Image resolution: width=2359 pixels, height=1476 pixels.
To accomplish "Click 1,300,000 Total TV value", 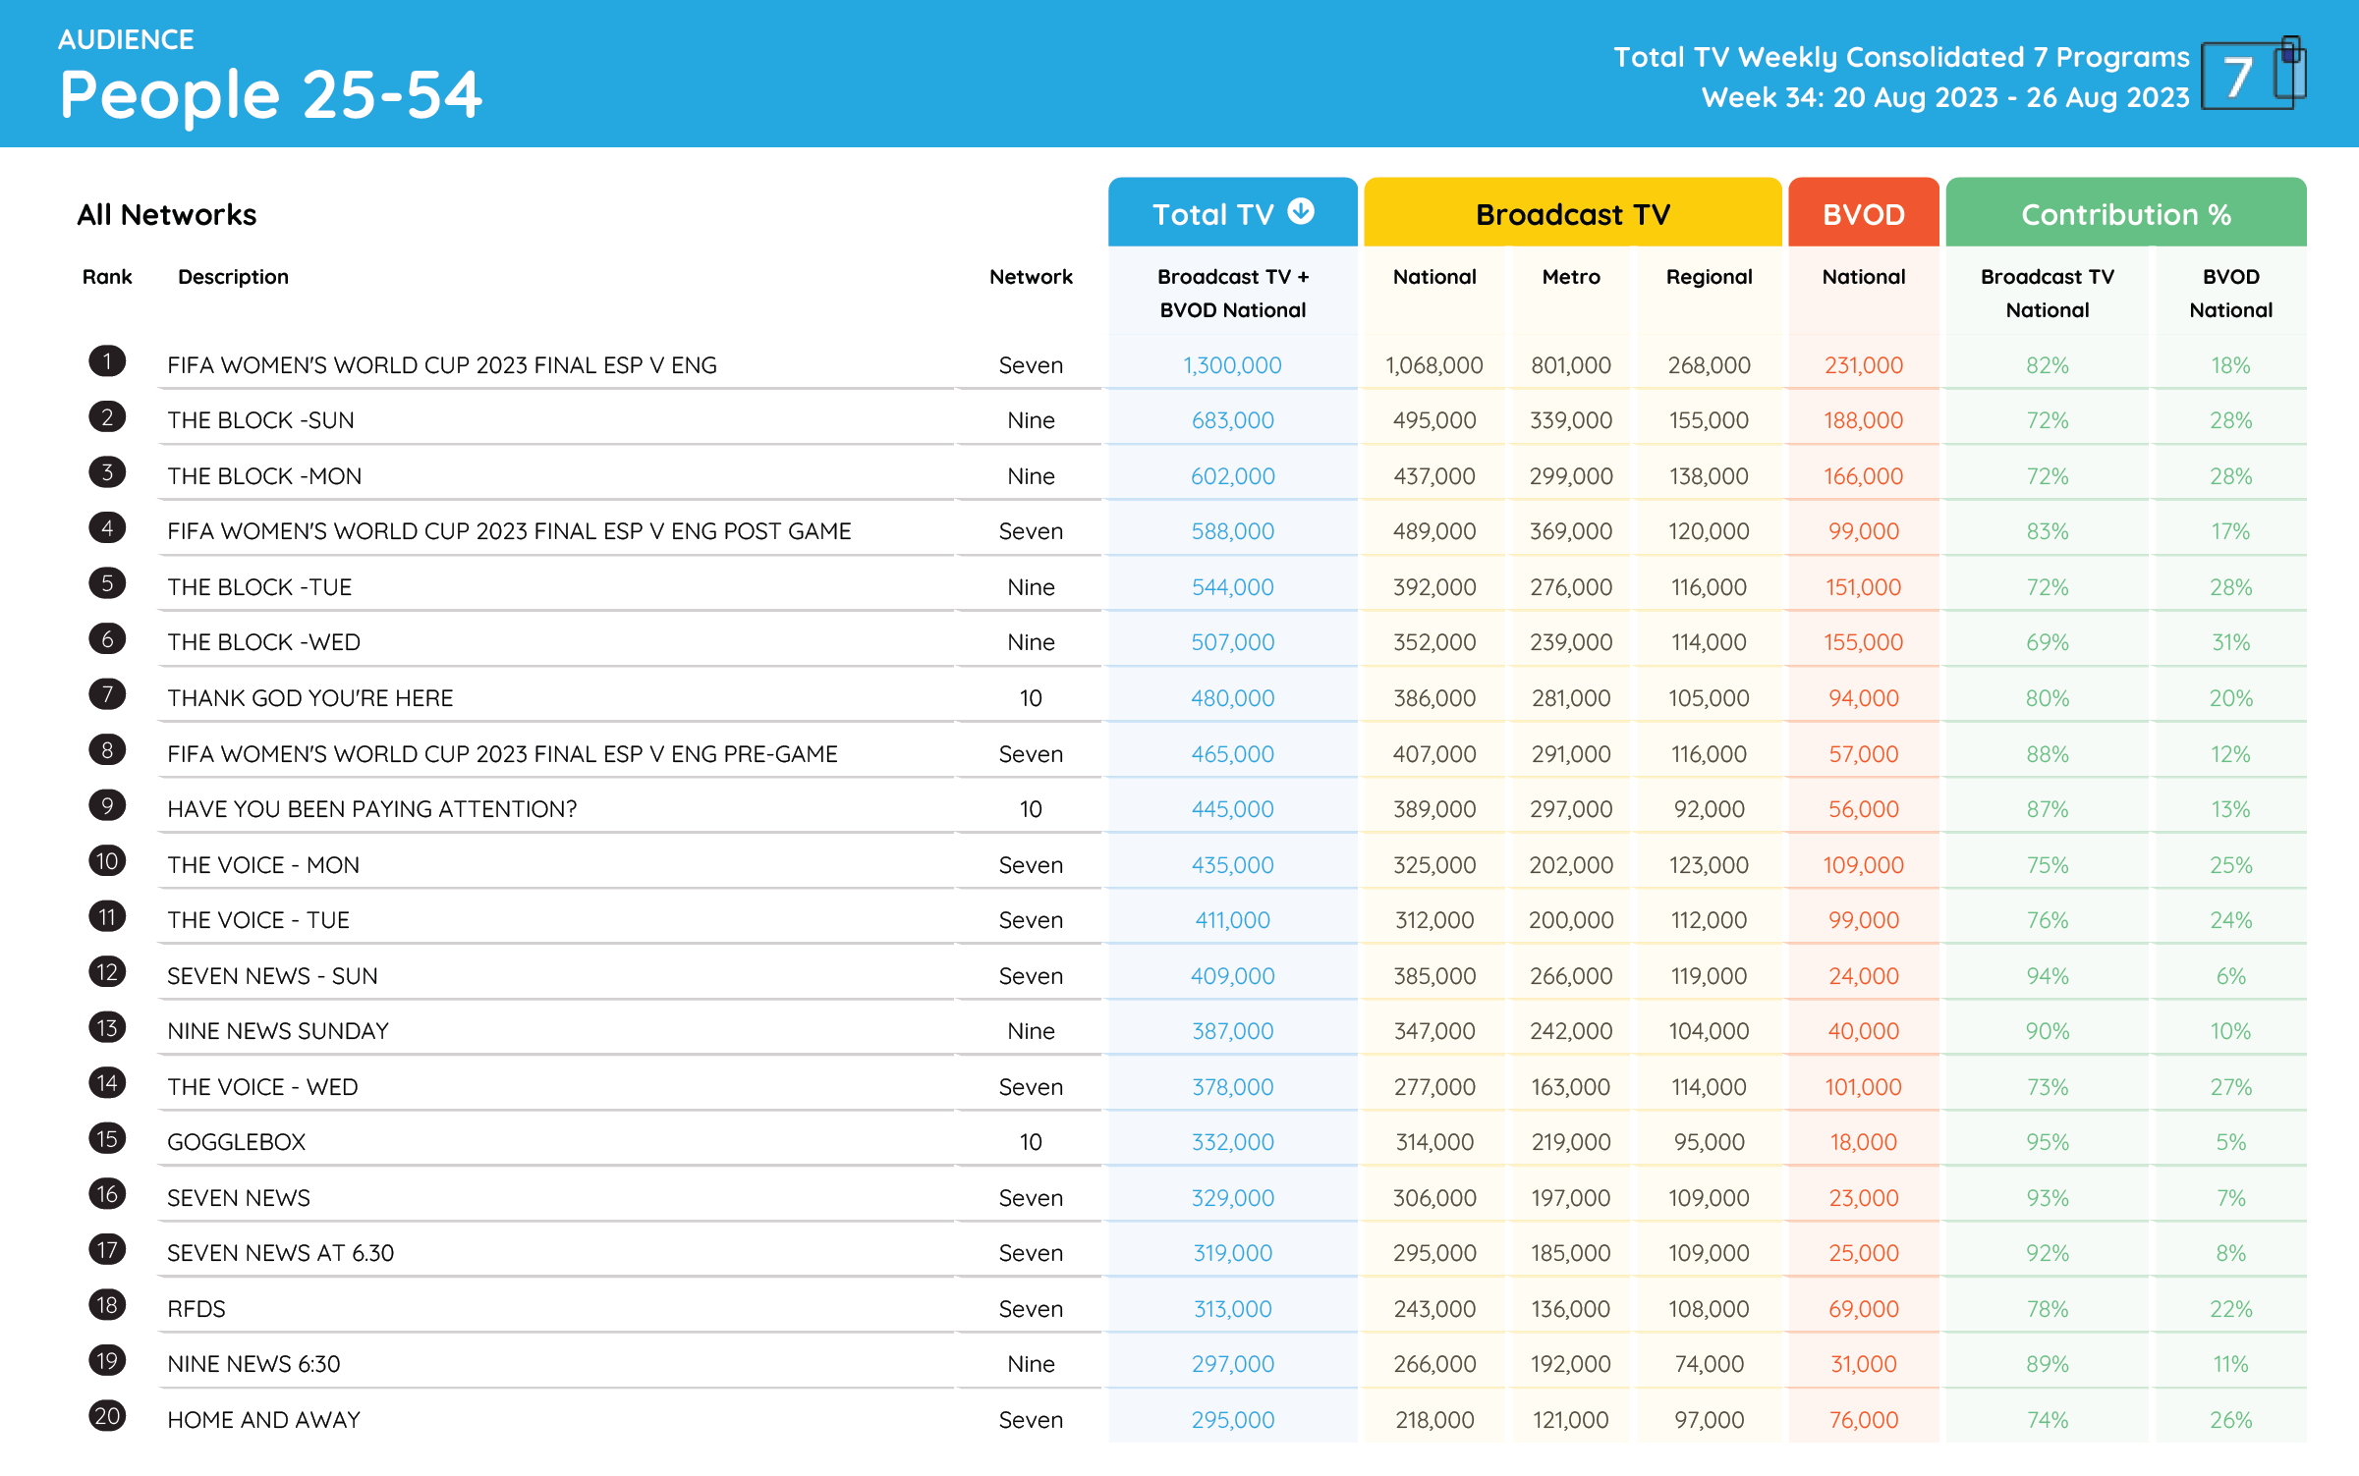I will click(1232, 365).
